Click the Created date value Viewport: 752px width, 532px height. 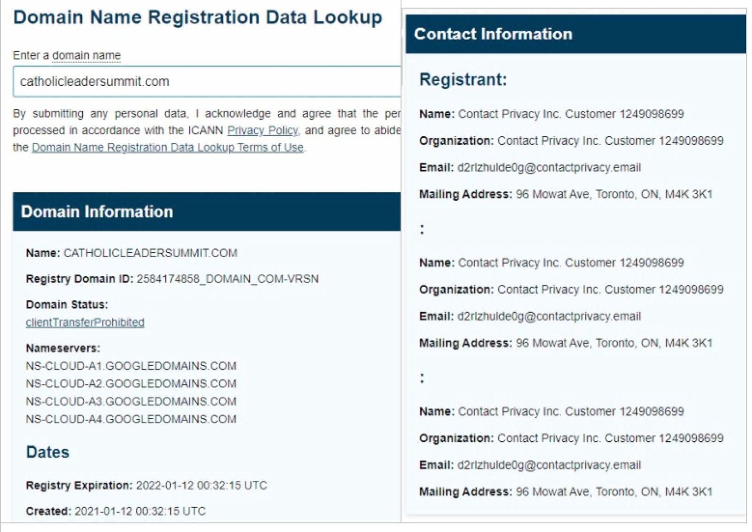click(140, 511)
